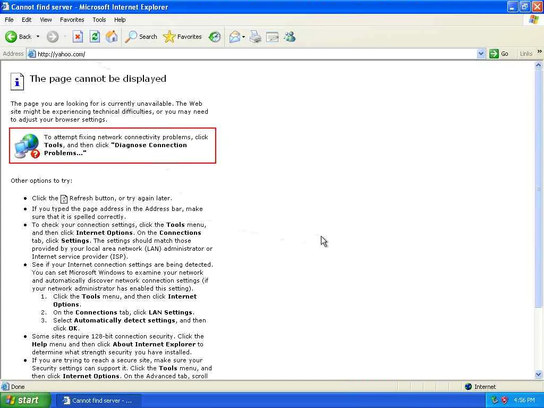544x408 pixels.
Task: Click the Done status page icon
Action: (x=5, y=387)
